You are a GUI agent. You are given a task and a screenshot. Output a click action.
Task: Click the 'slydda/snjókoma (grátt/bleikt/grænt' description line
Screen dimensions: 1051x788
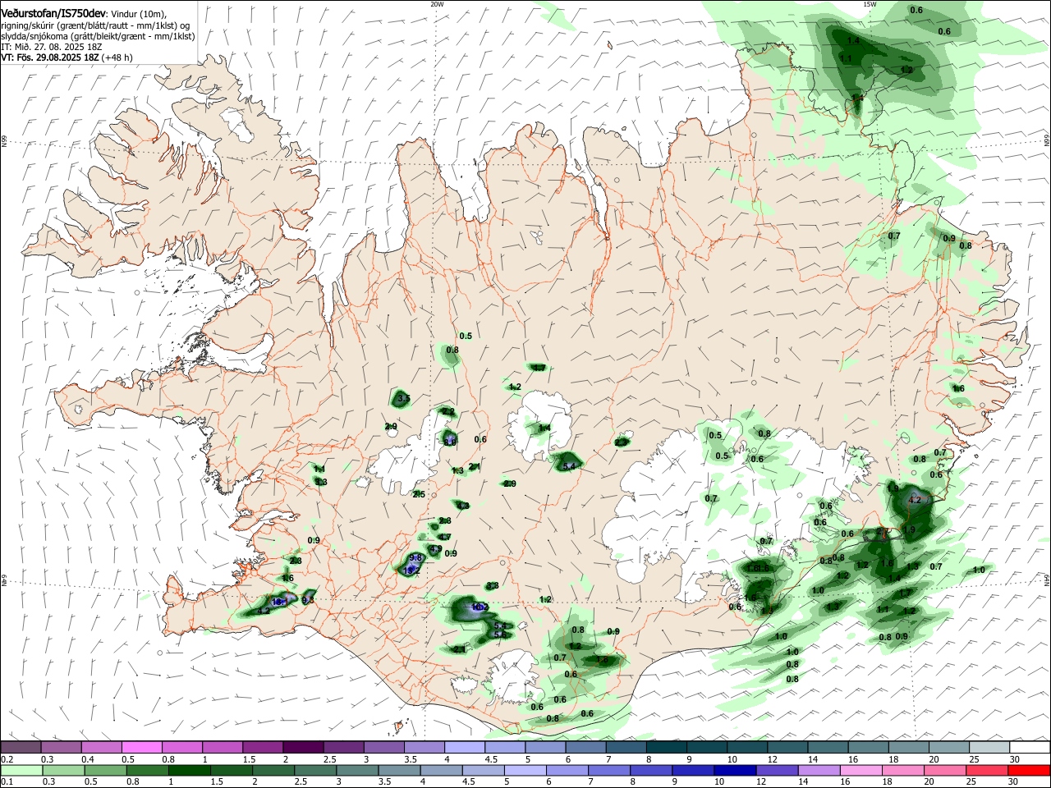click(x=98, y=36)
